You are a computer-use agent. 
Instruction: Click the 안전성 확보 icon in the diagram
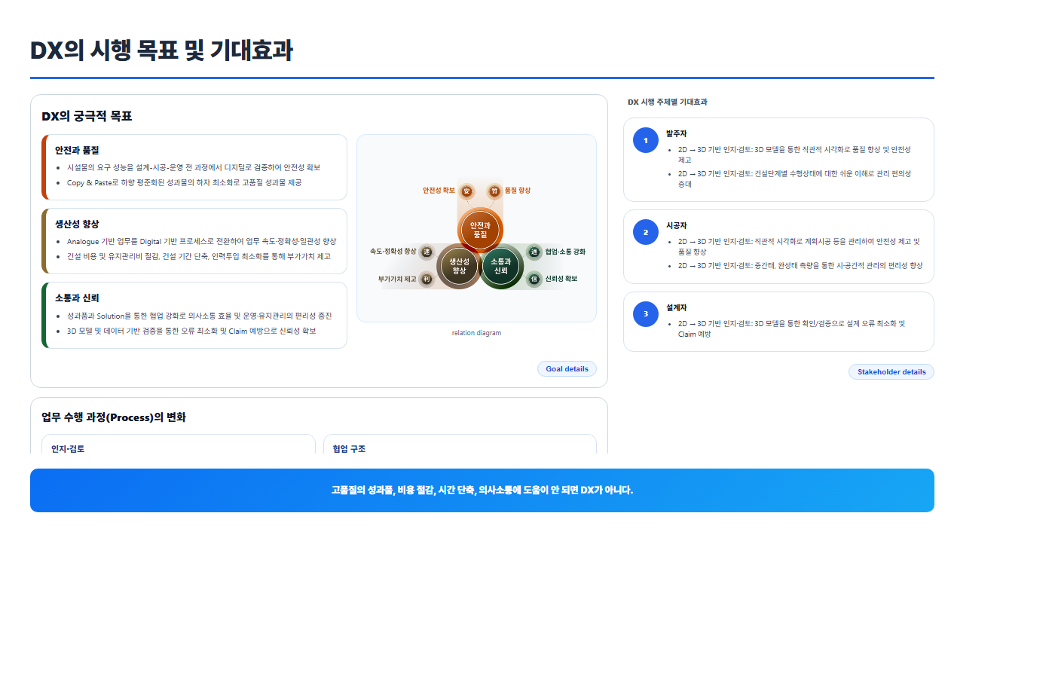[x=466, y=191]
